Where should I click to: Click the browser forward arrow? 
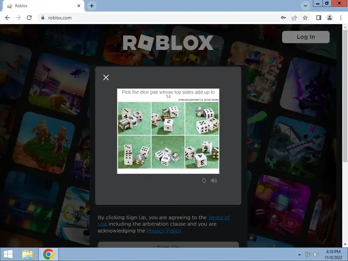[18, 18]
